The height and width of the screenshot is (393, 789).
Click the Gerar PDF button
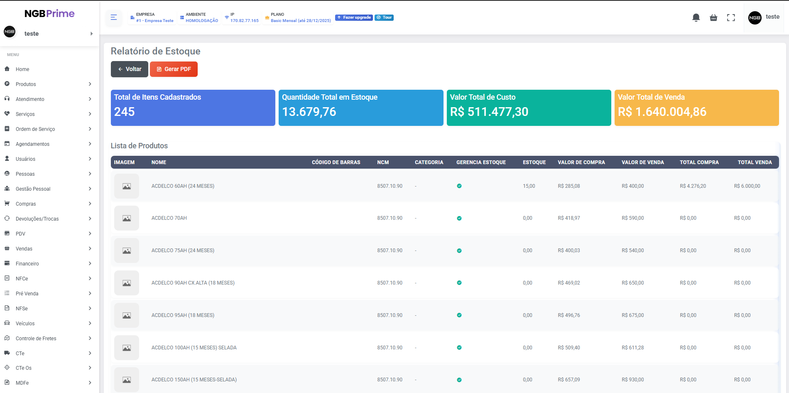(174, 69)
